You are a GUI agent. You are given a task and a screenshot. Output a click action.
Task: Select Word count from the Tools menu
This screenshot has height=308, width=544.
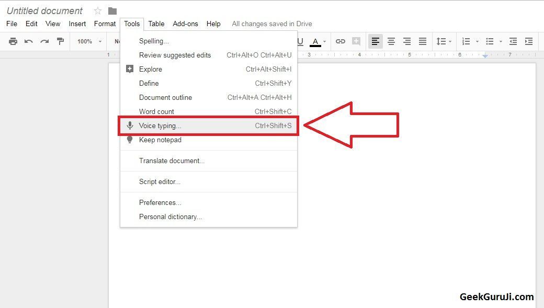[x=156, y=111]
